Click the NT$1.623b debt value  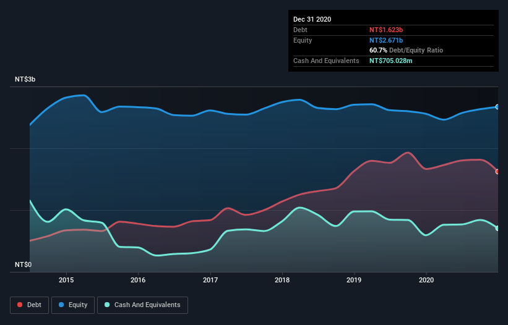pos(386,30)
